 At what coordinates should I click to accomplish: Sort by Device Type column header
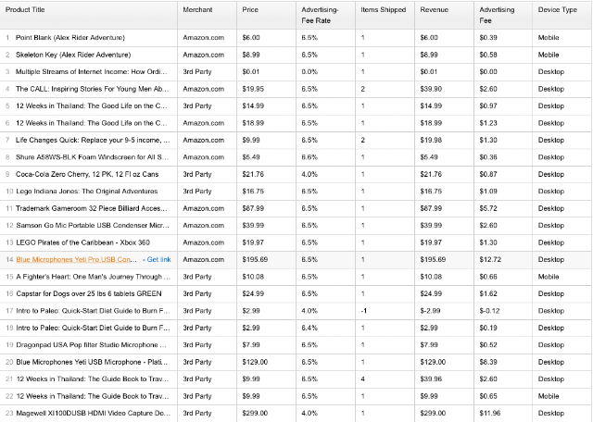click(558, 10)
